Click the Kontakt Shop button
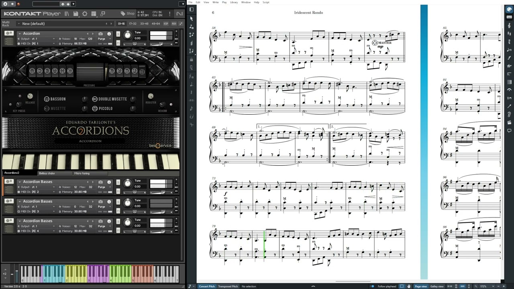Image resolution: width=514 pixels, height=289 pixels. point(128,14)
